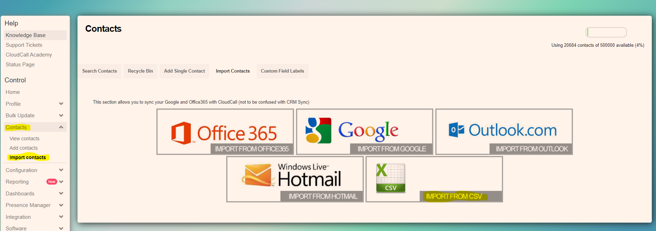Import contacts from Google

pyautogui.click(x=391, y=149)
